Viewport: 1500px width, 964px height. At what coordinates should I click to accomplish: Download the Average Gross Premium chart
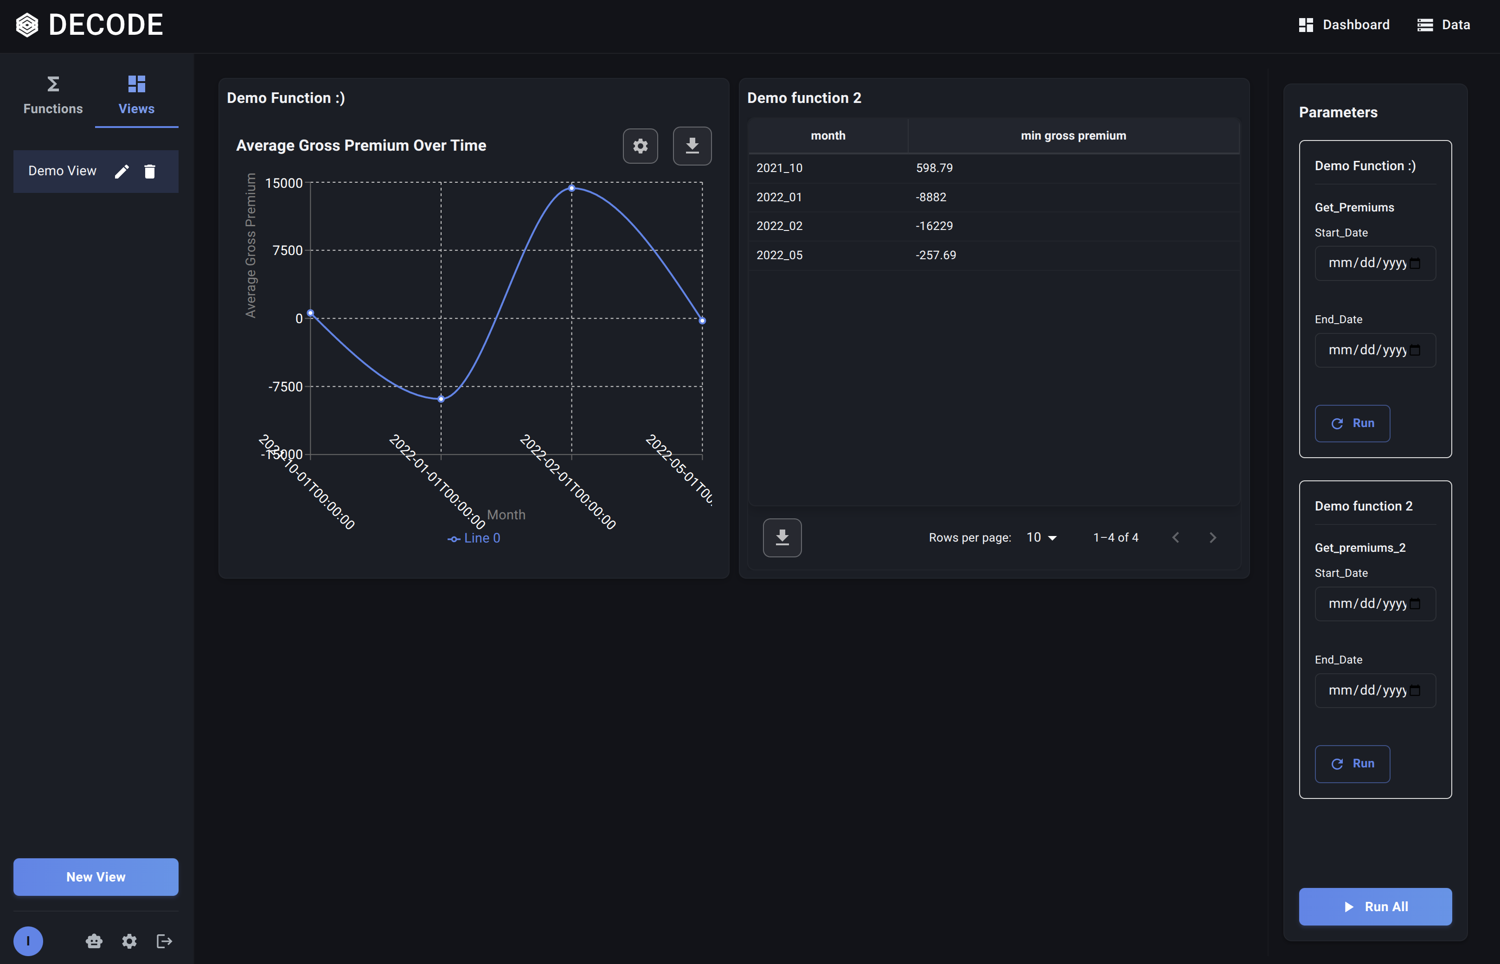point(692,147)
